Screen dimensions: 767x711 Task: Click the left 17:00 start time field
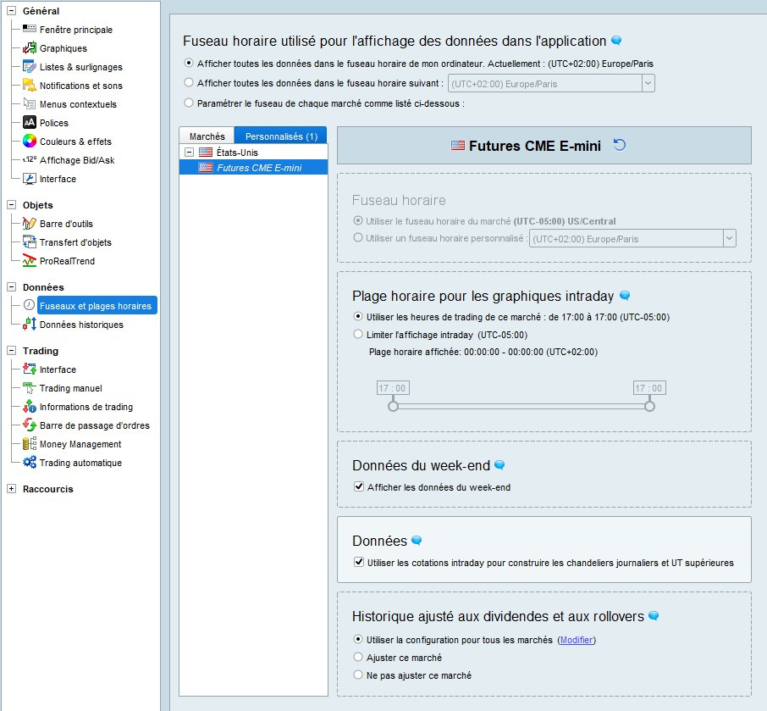pos(394,388)
